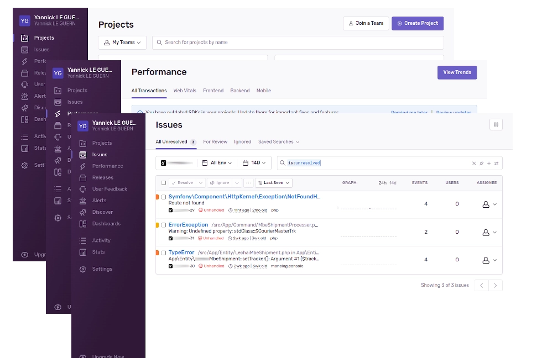
Task: Open Stats in the front Issues window sidebar
Action: point(98,252)
